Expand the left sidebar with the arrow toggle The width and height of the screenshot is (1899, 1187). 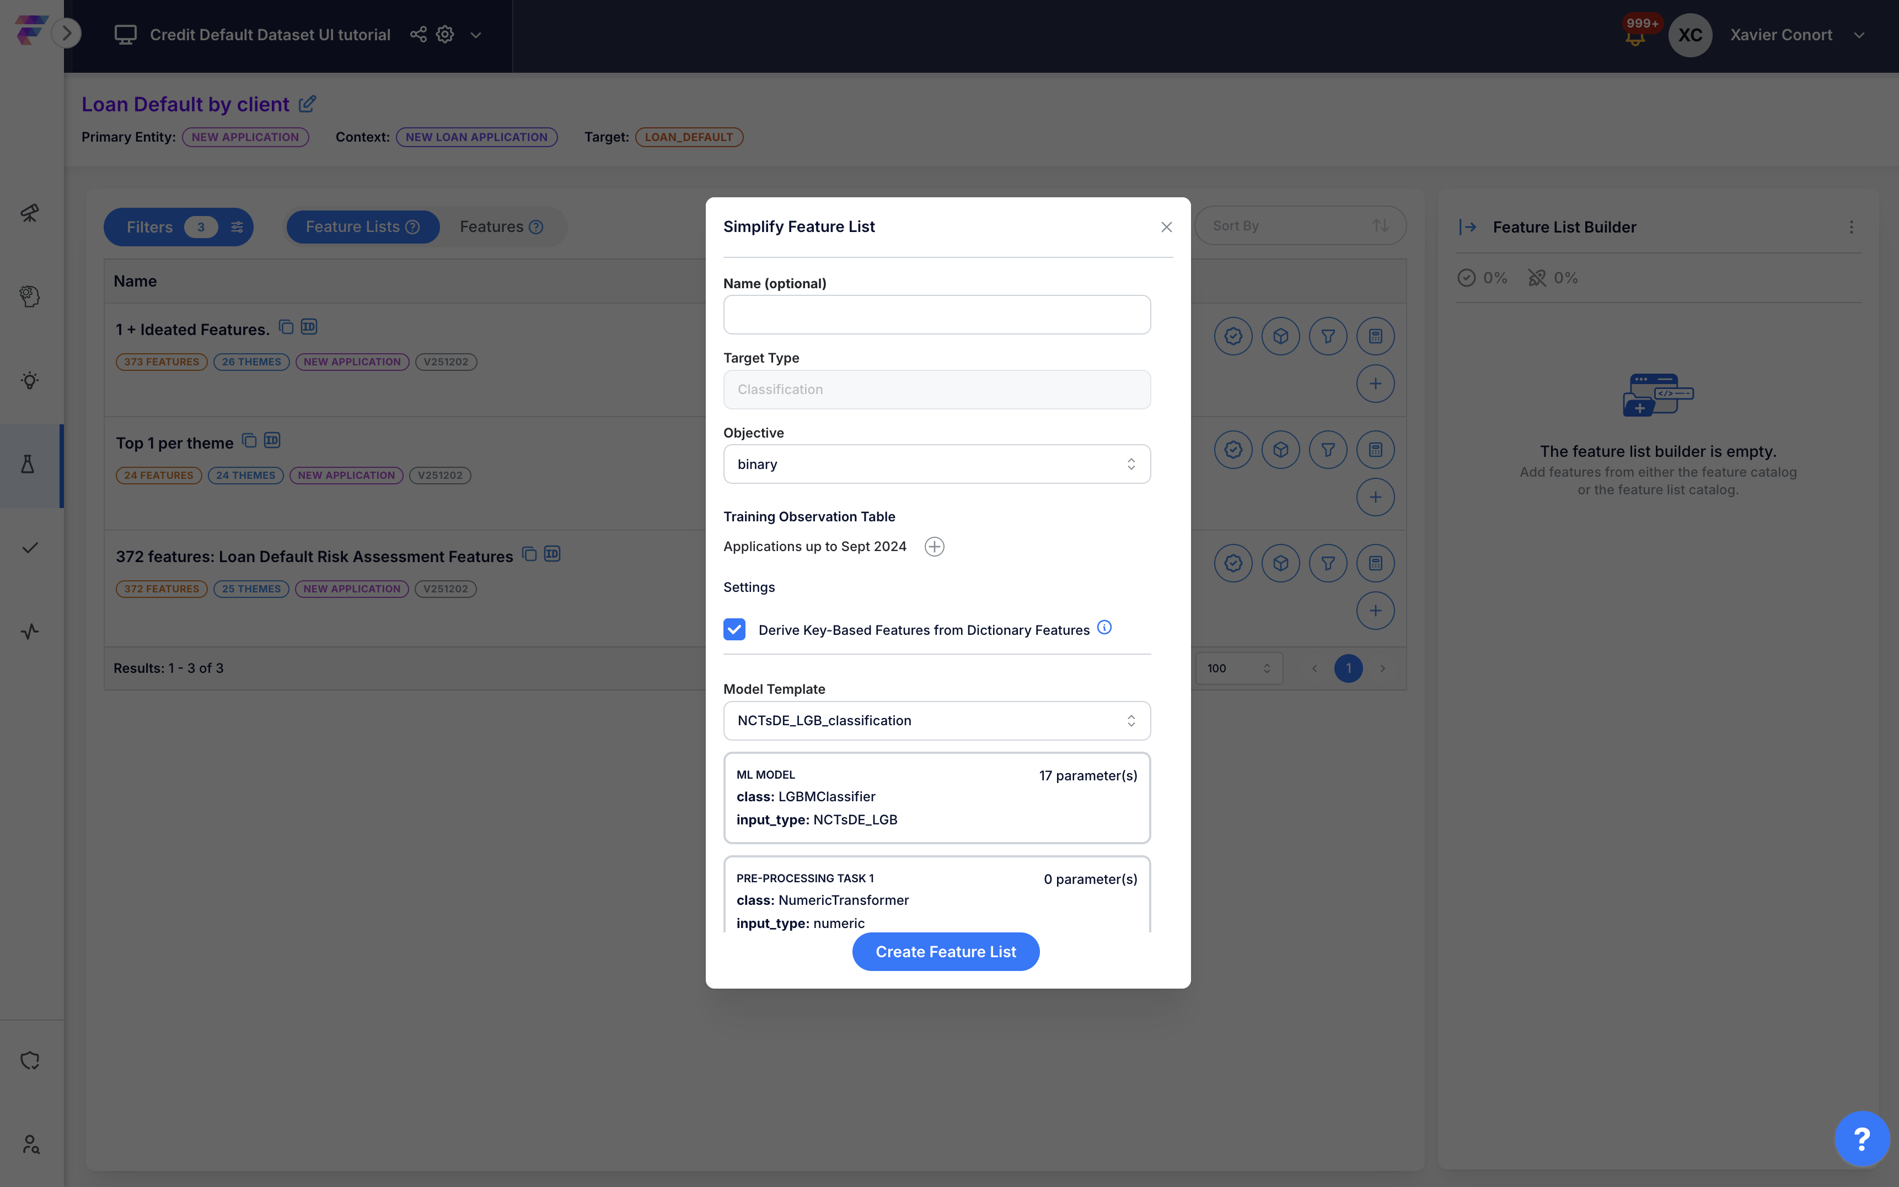point(67,33)
